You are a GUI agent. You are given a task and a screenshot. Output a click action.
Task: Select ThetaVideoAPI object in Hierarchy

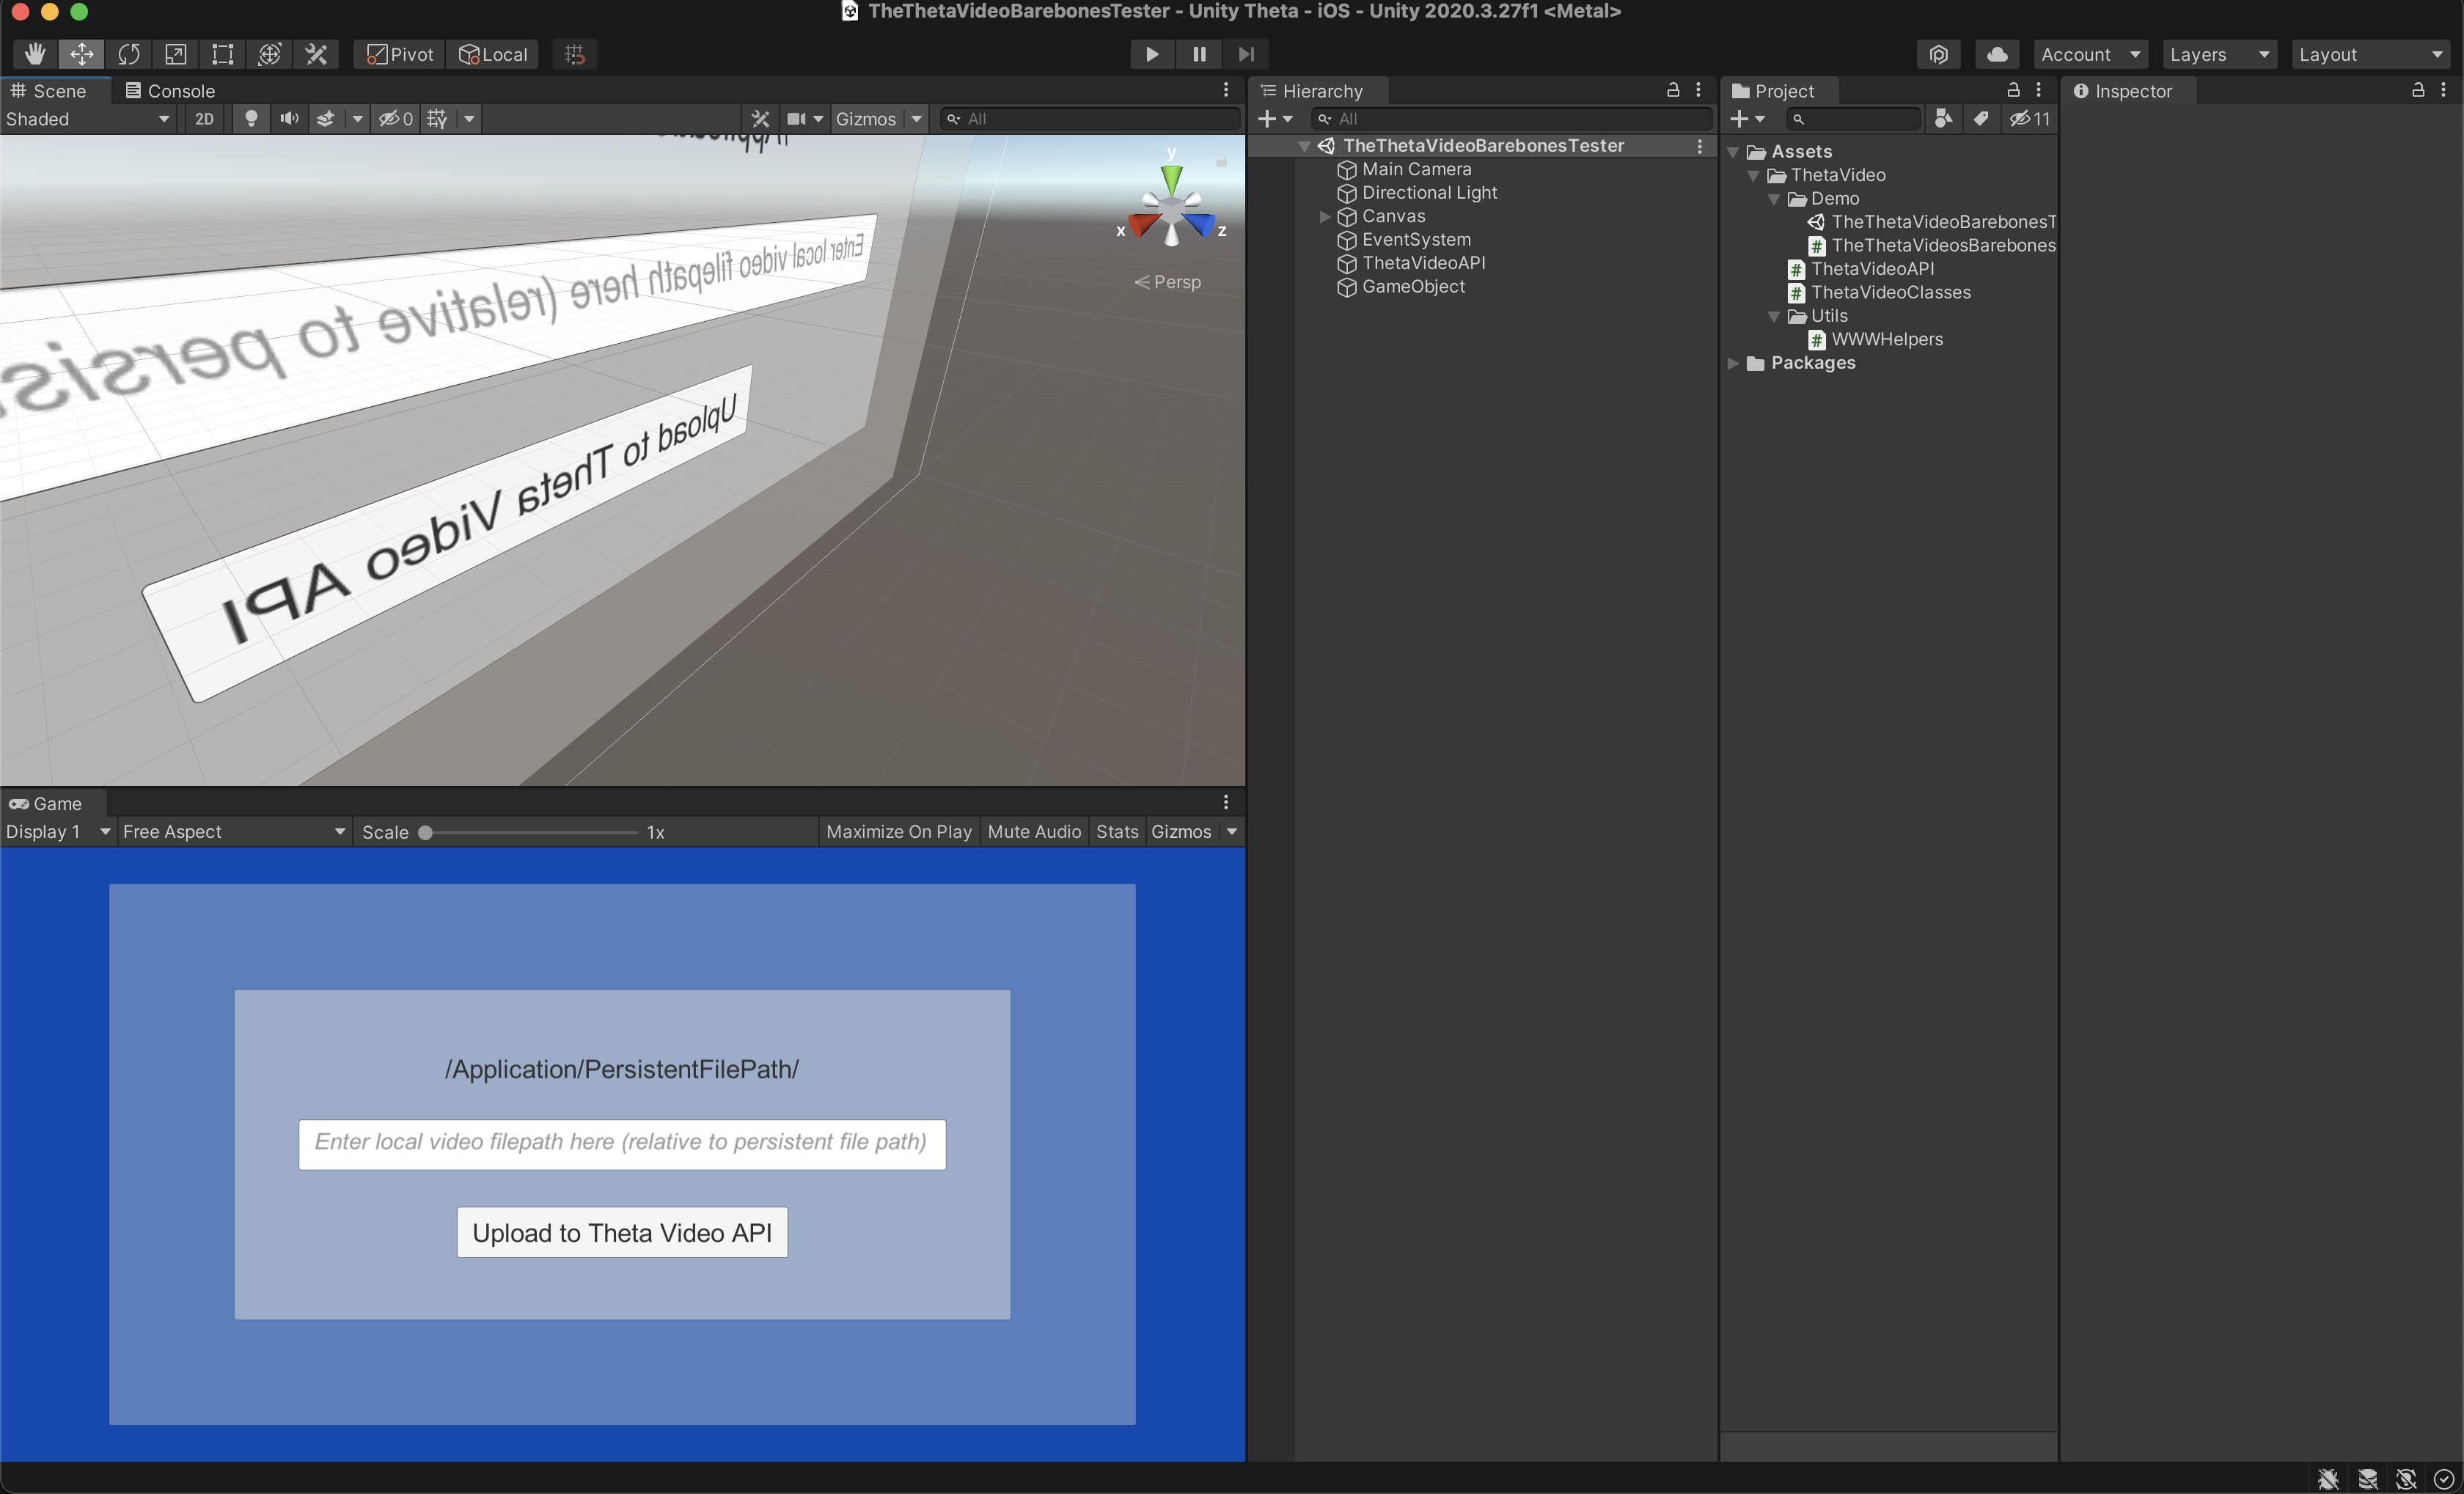(1423, 263)
